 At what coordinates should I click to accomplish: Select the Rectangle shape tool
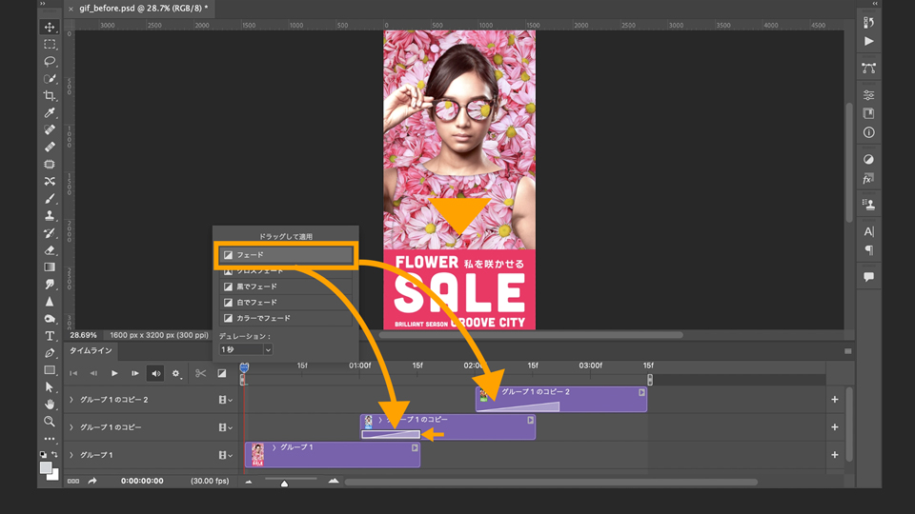pyautogui.click(x=50, y=370)
